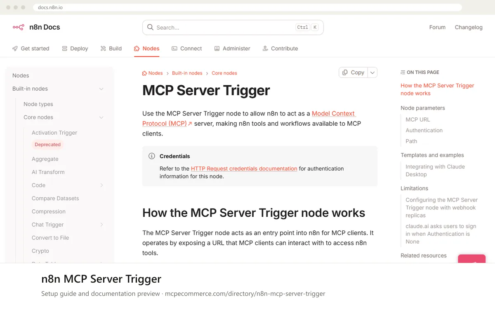Image resolution: width=495 pixels, height=309 pixels.
Task: Expand the Code node submenu chevron
Action: (x=101, y=185)
